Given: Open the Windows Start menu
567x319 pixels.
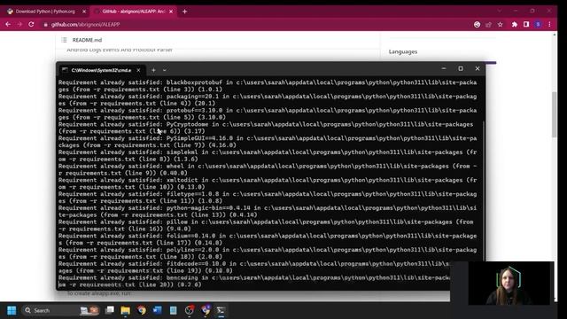Looking at the screenshot, I should (x=12, y=310).
